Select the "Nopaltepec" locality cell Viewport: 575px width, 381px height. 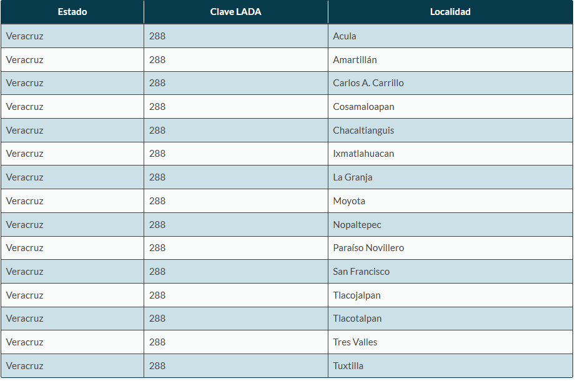pos(450,224)
